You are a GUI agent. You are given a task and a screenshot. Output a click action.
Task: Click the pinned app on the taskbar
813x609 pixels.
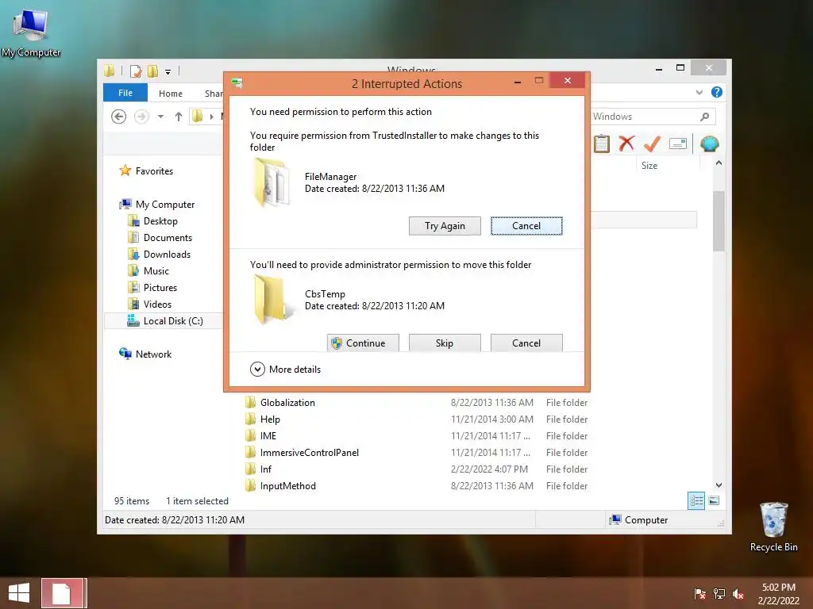pos(64,593)
